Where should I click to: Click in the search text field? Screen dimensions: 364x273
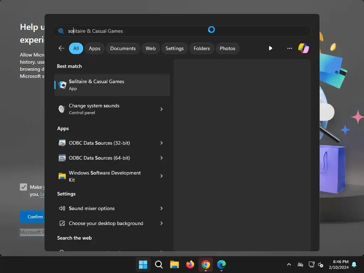tap(182, 31)
